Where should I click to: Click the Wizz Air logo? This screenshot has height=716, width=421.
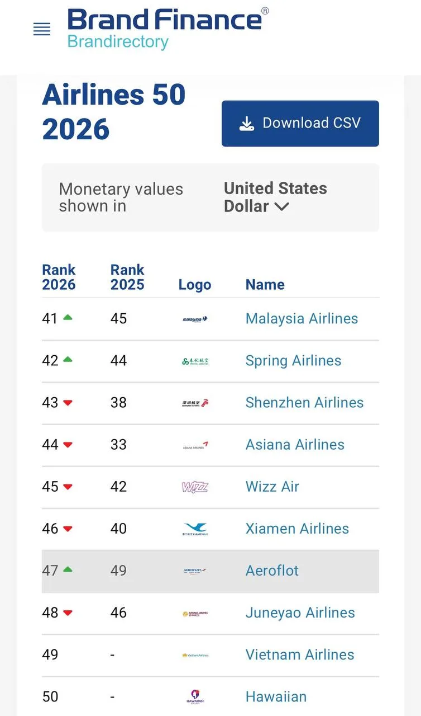coord(195,487)
